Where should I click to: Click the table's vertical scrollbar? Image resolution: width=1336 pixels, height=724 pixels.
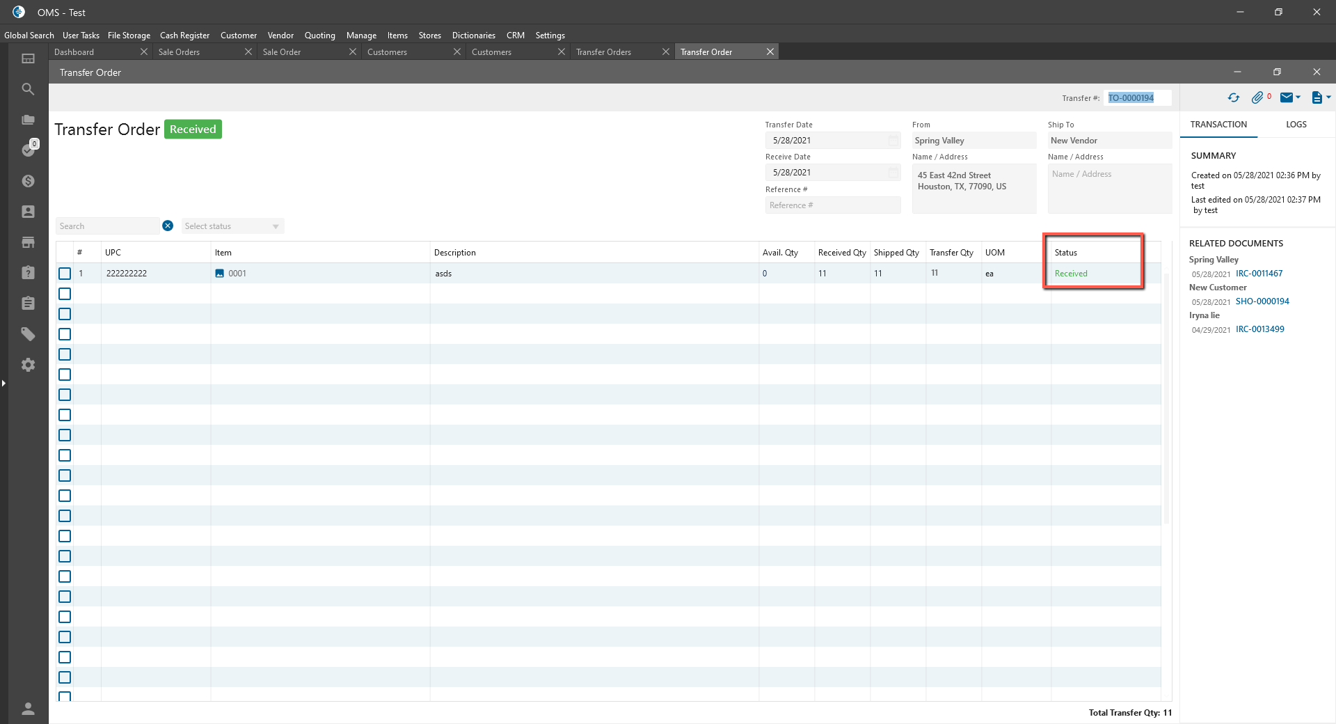click(x=1166, y=398)
